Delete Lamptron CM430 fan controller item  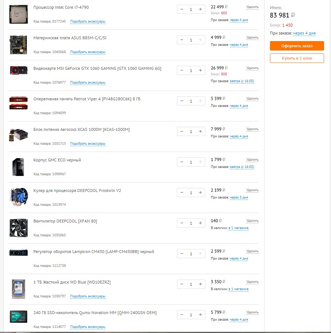[x=252, y=251]
